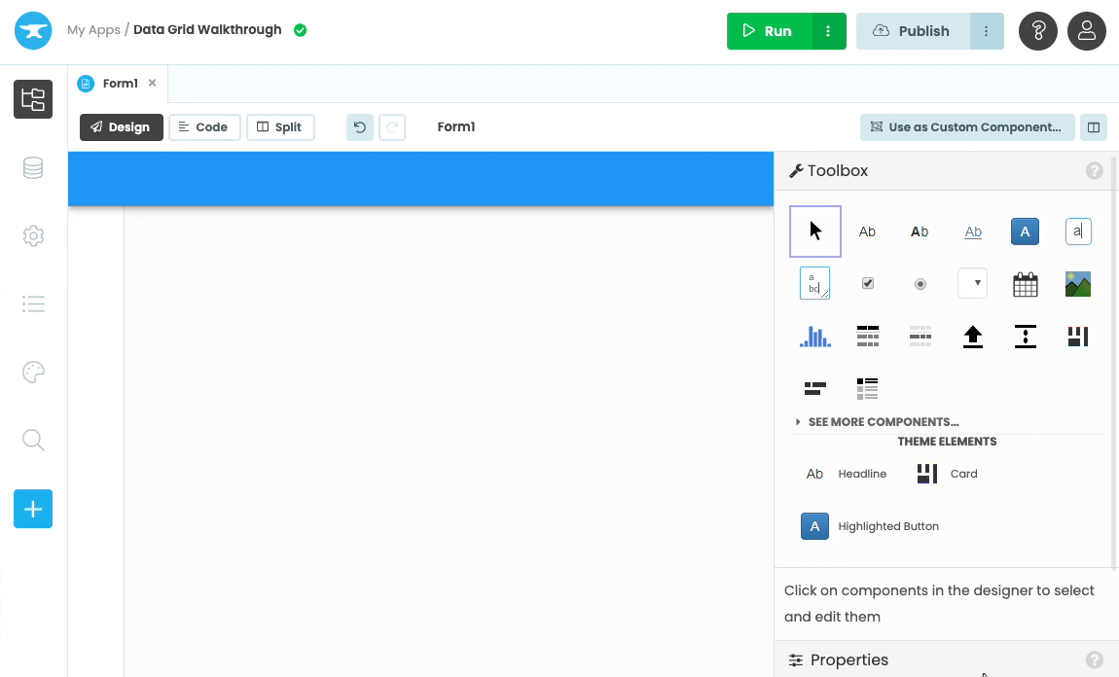Toggle the side panel layout icon
The image size is (1119, 677).
click(1094, 127)
